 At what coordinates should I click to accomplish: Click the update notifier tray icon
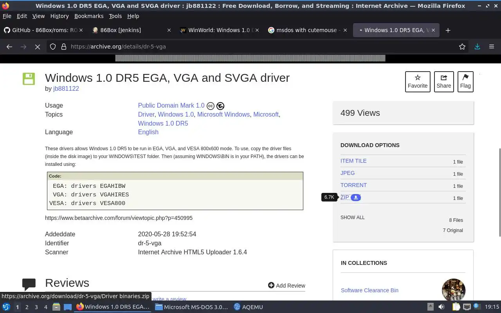477,307
